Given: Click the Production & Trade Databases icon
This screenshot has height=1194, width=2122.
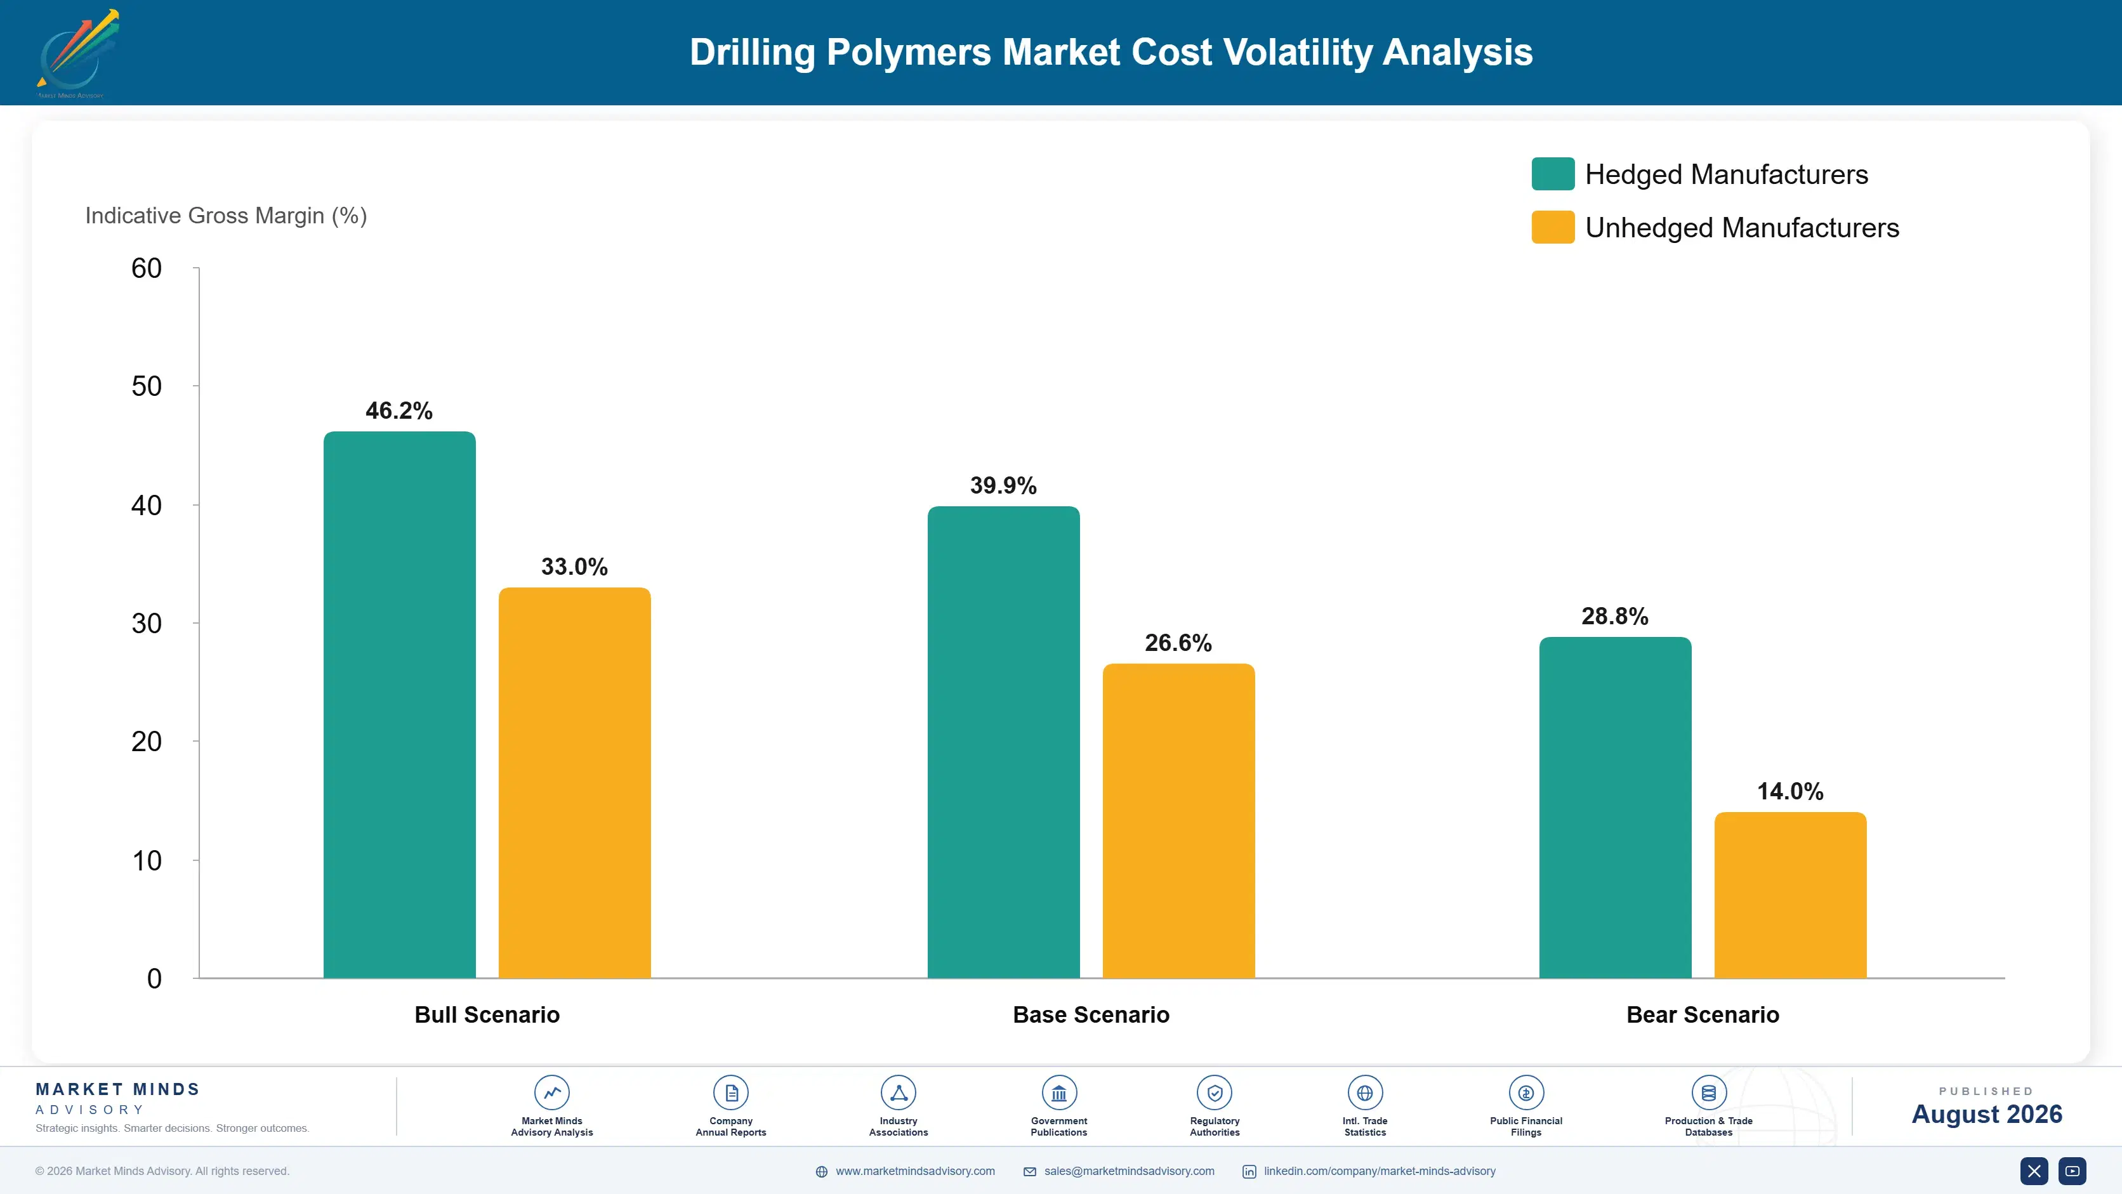Looking at the screenshot, I should (1708, 1092).
